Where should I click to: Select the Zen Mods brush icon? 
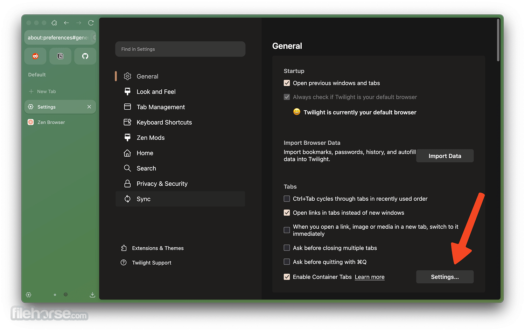click(x=127, y=138)
